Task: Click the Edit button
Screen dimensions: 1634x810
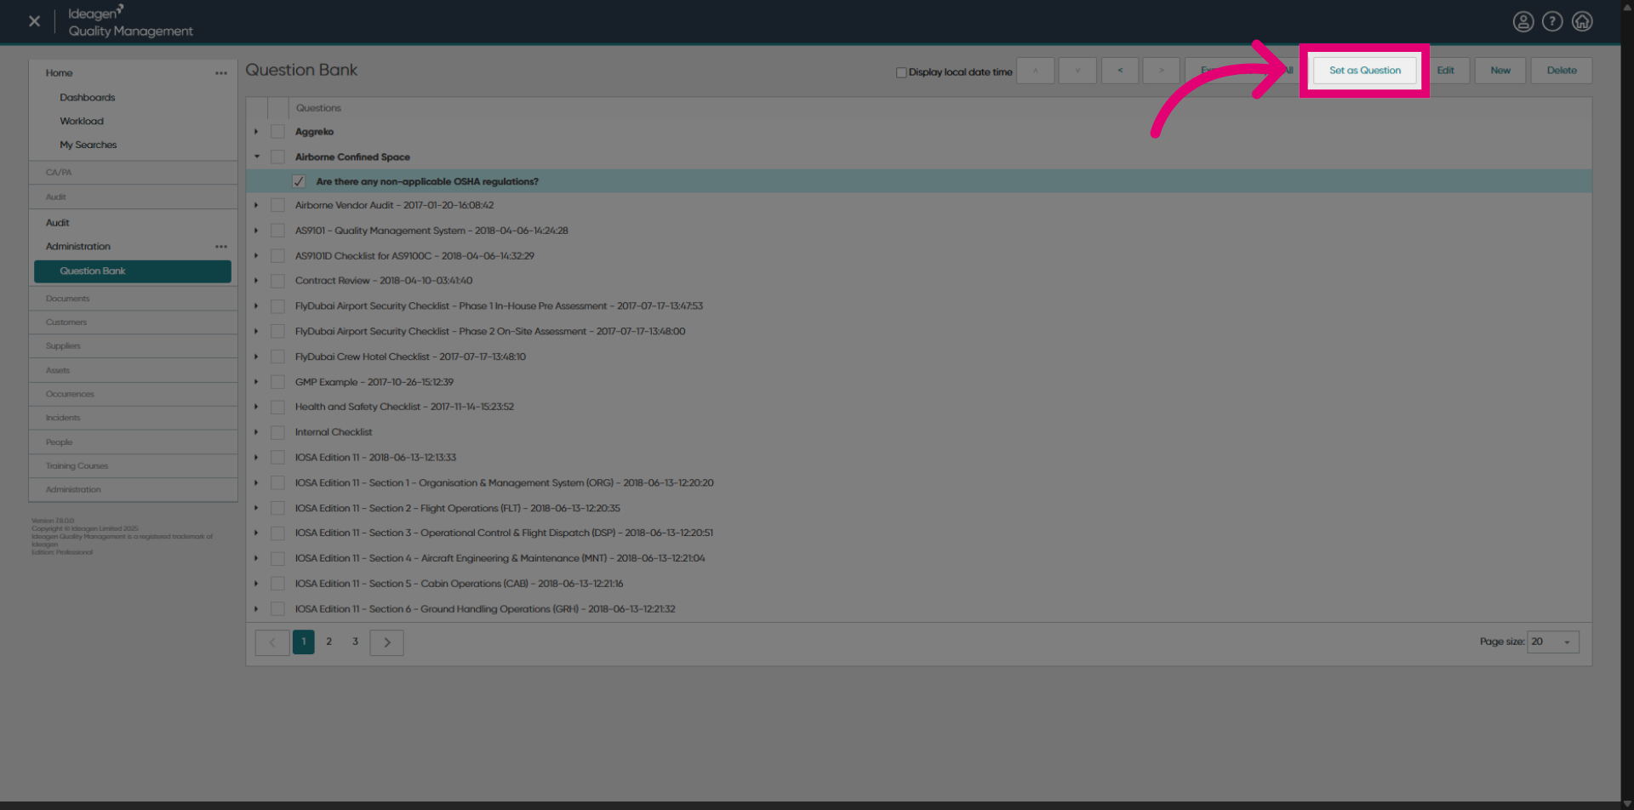Action: coord(1445,71)
